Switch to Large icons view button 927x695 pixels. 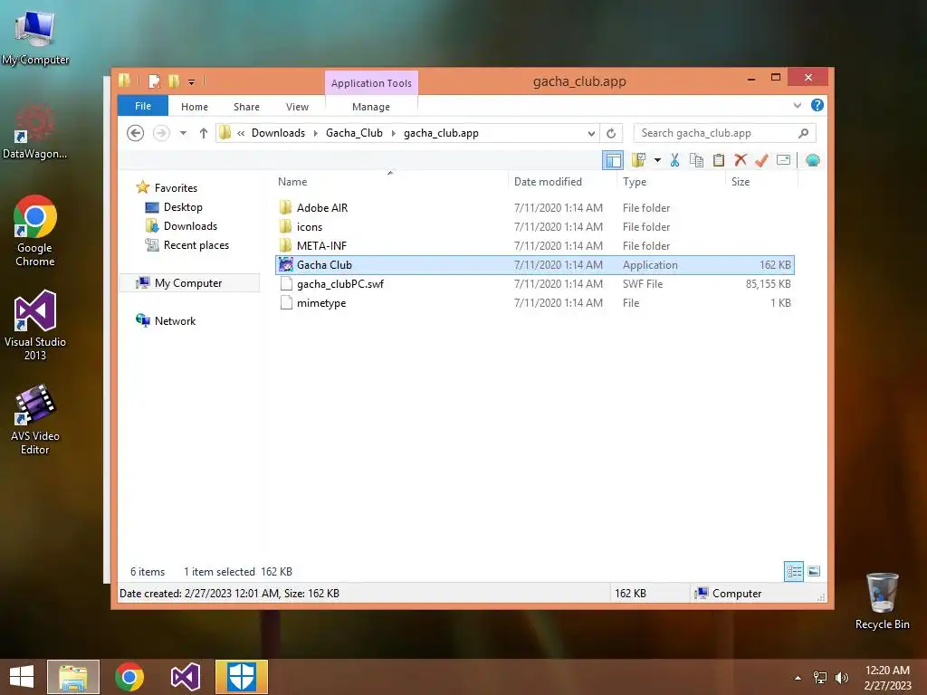[x=814, y=572]
